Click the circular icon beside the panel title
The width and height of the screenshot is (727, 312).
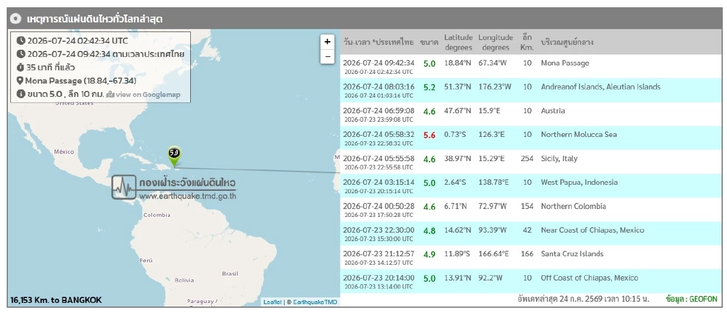click(16, 19)
